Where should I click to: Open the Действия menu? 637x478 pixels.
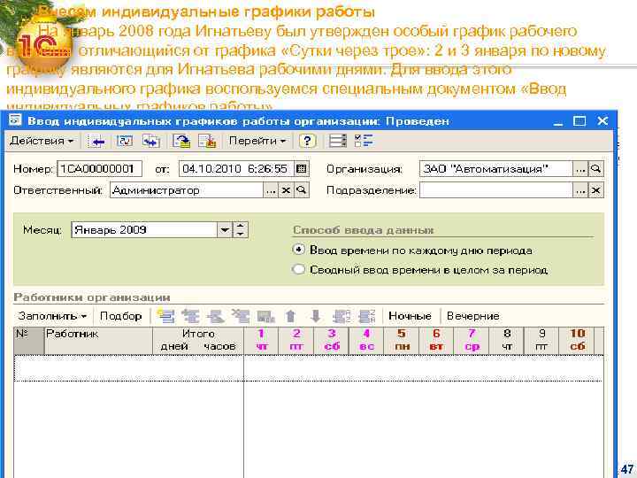(x=42, y=141)
